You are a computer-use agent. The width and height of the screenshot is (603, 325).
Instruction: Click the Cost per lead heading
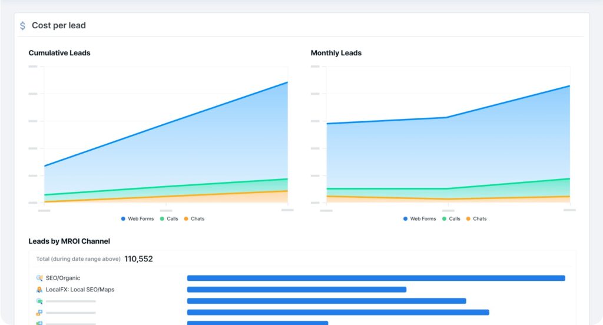pyautogui.click(x=59, y=25)
